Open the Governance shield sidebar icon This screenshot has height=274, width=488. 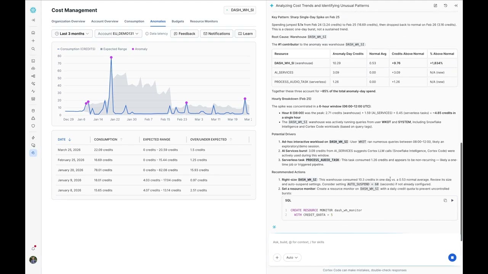pyautogui.click(x=33, y=126)
